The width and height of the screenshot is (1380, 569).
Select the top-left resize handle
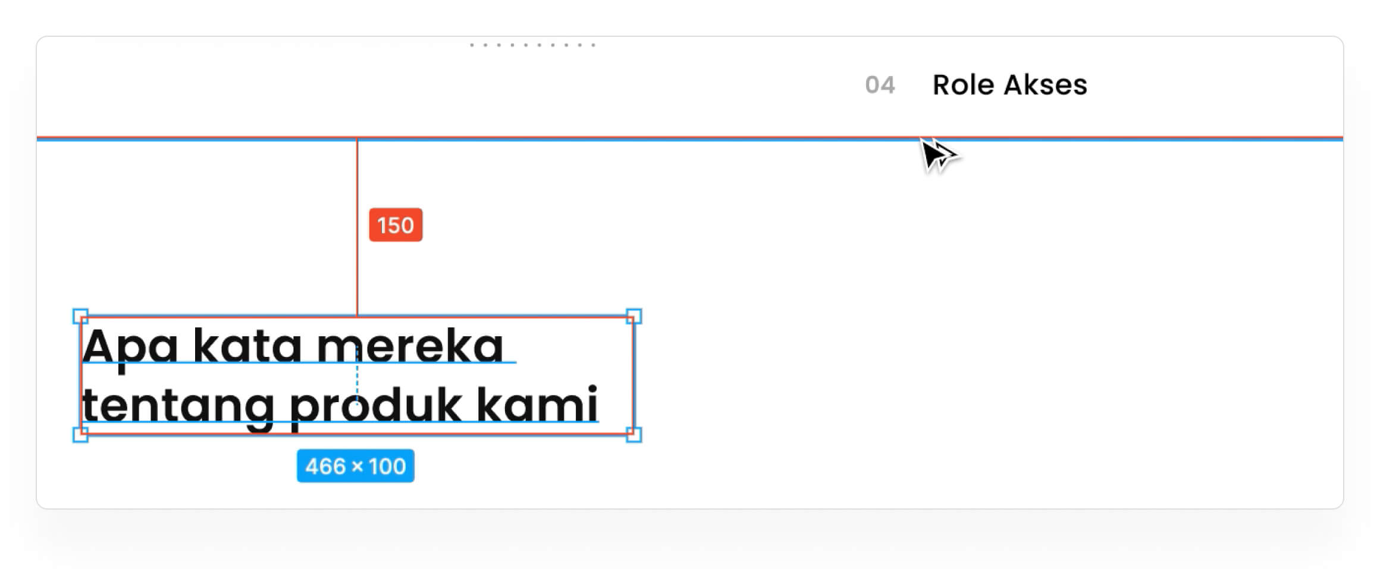[80, 316]
